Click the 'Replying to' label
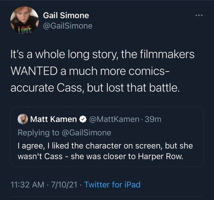Viewport: 214px width, 200px height. pos(39,133)
